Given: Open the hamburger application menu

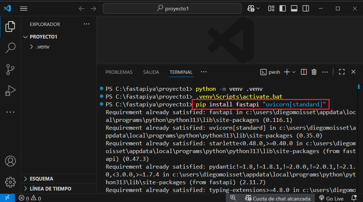Looking at the screenshot, I should pyautogui.click(x=24, y=9).
